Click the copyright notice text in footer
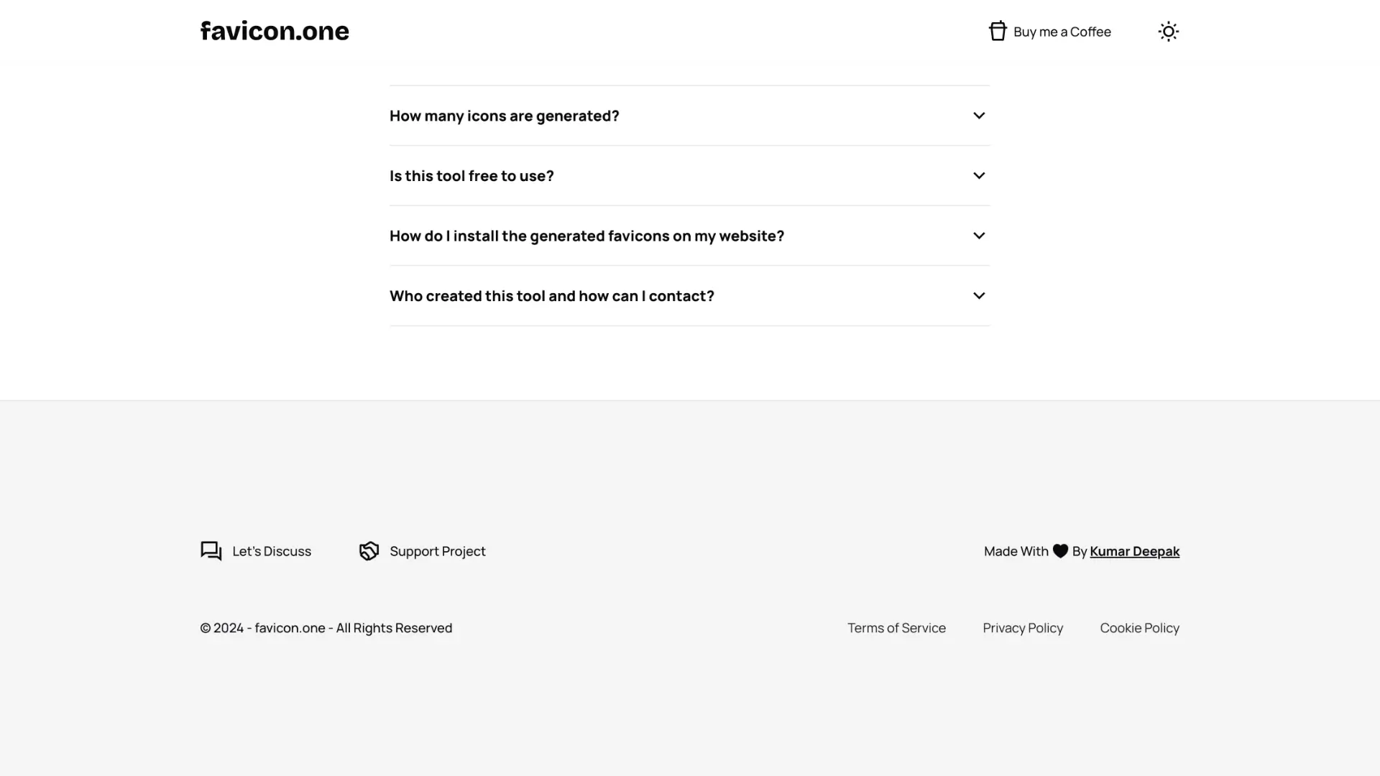The image size is (1380, 776). [x=326, y=628]
